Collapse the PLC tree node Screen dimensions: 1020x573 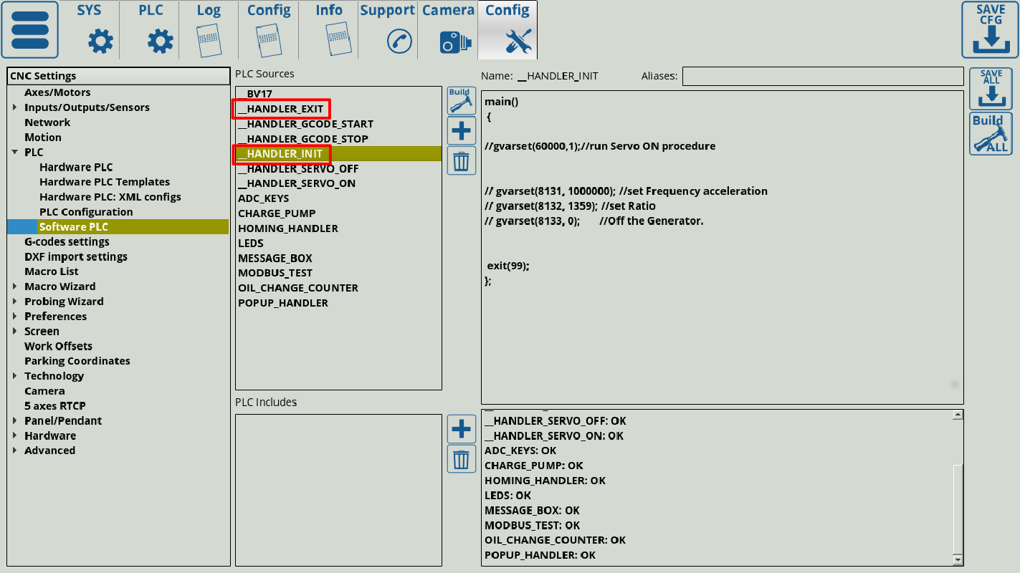[x=15, y=153]
